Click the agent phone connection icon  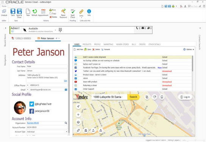click(x=25, y=30)
